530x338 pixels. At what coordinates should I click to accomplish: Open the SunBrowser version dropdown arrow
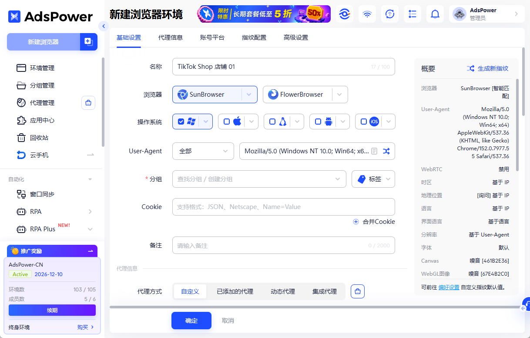click(x=249, y=95)
